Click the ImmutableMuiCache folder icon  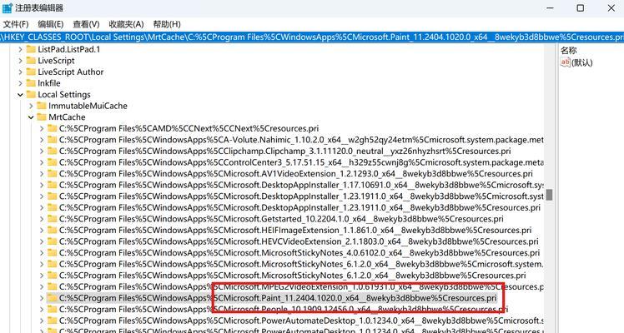coord(42,106)
